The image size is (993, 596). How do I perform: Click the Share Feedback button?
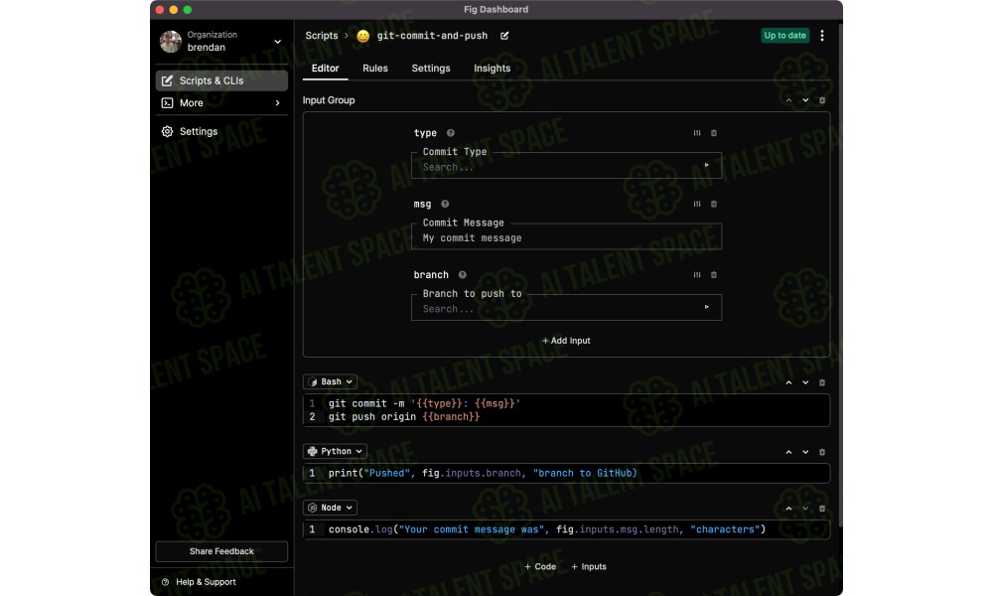[221, 551]
